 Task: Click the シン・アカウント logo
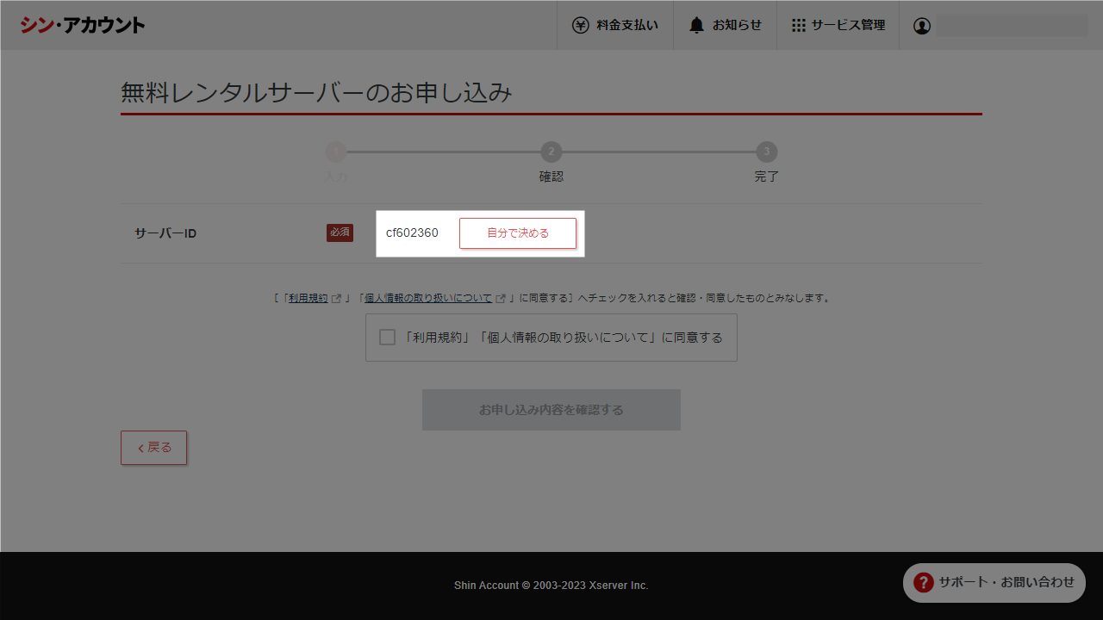click(x=83, y=25)
